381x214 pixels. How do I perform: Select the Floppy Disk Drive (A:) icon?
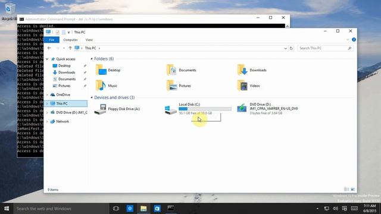101,109
